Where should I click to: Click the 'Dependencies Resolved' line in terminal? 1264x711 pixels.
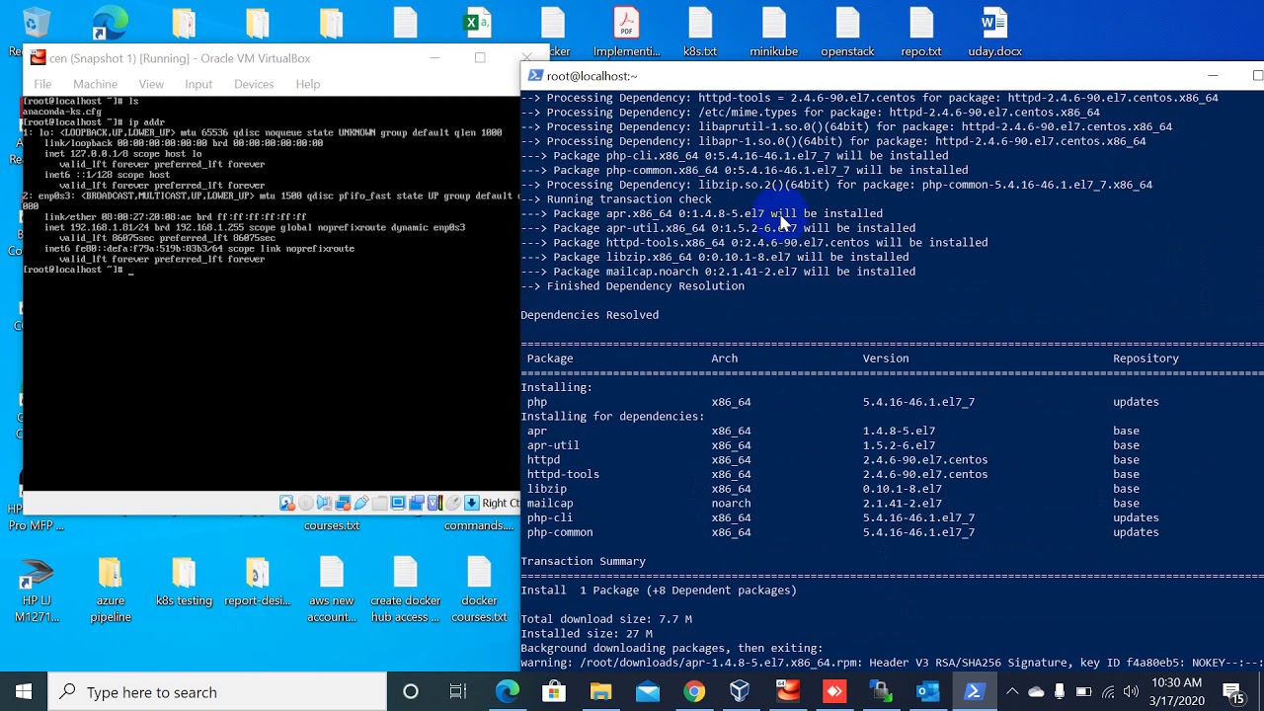(590, 315)
